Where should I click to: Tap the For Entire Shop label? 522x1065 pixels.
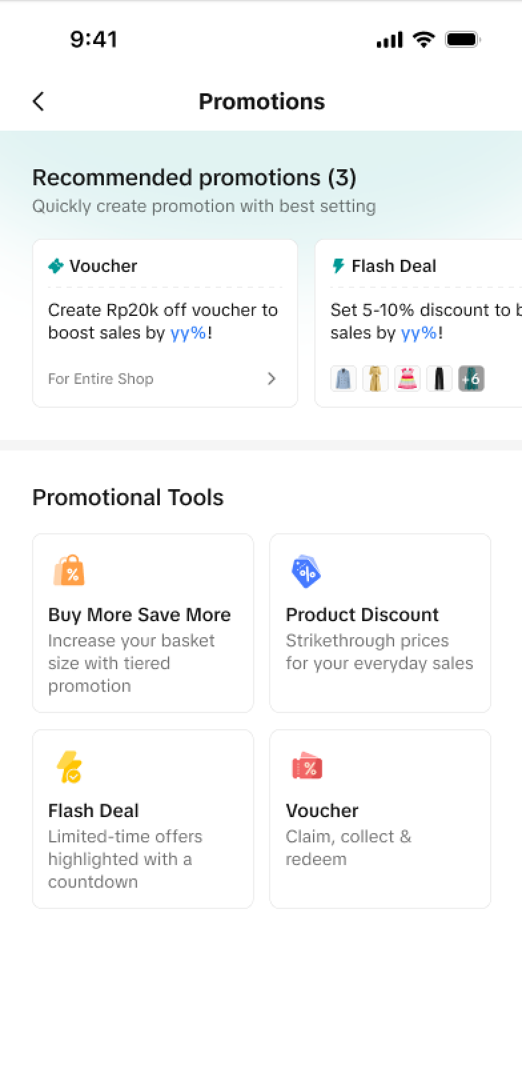click(x=101, y=379)
